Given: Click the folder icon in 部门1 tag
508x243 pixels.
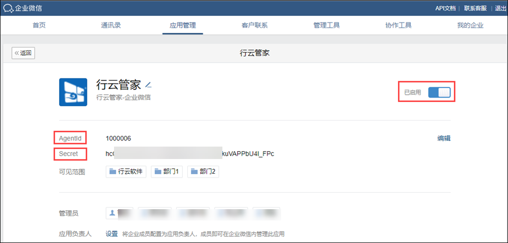Looking at the screenshot, I should point(158,172).
